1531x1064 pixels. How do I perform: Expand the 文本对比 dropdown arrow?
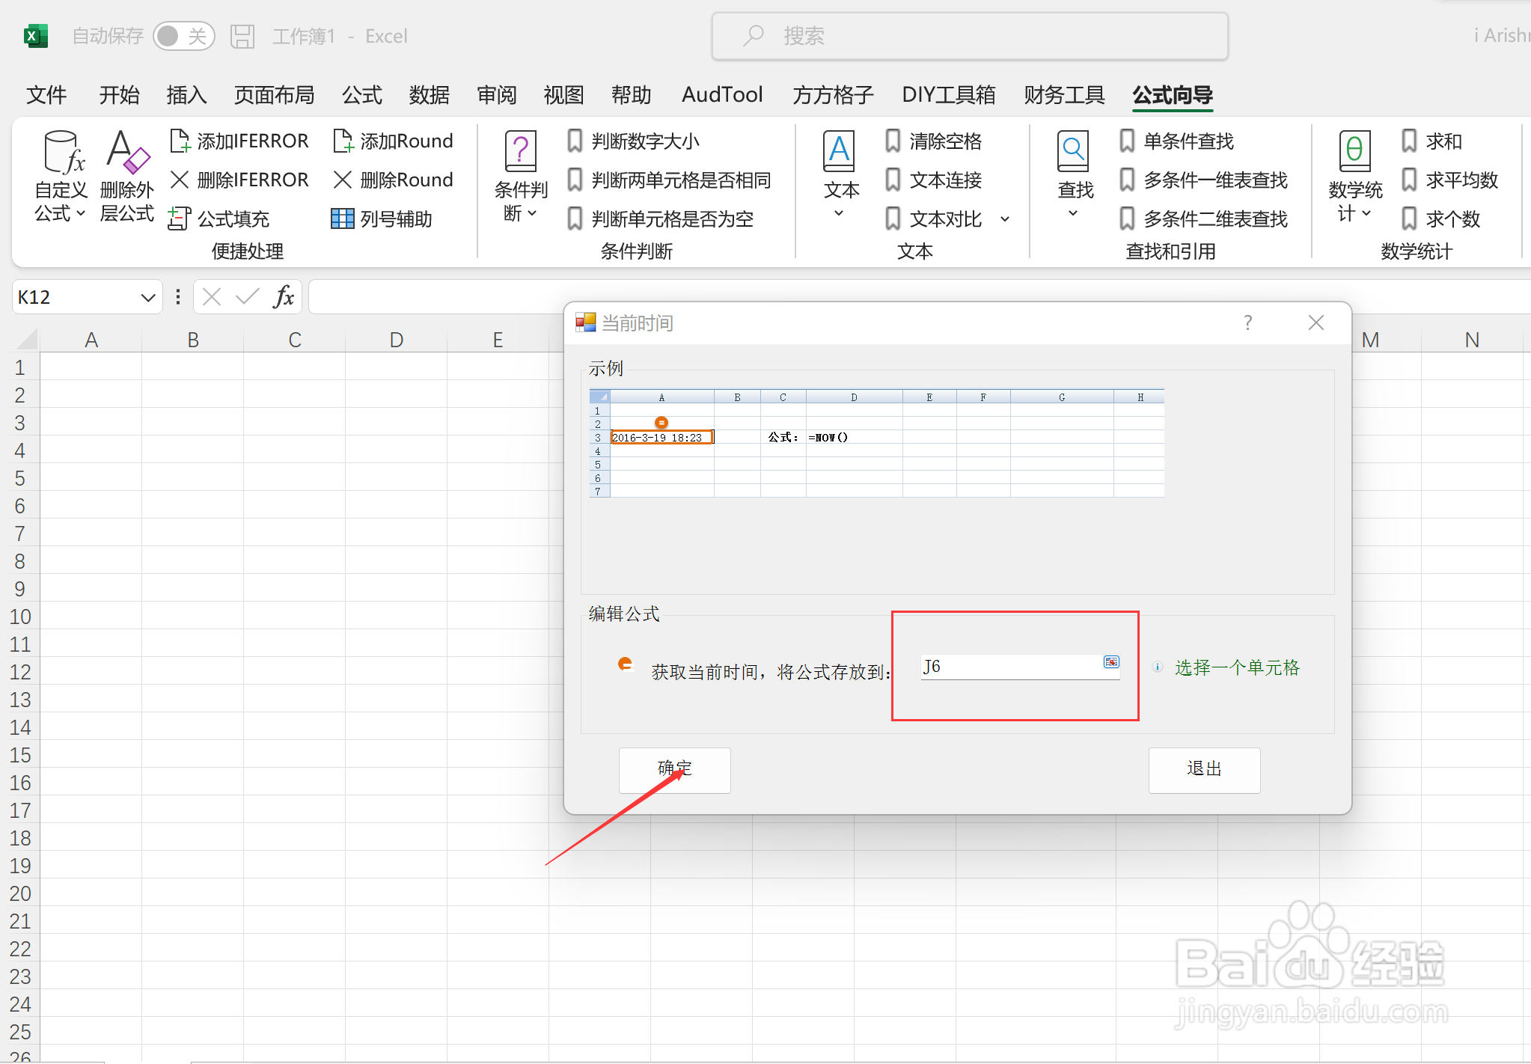tap(1004, 218)
